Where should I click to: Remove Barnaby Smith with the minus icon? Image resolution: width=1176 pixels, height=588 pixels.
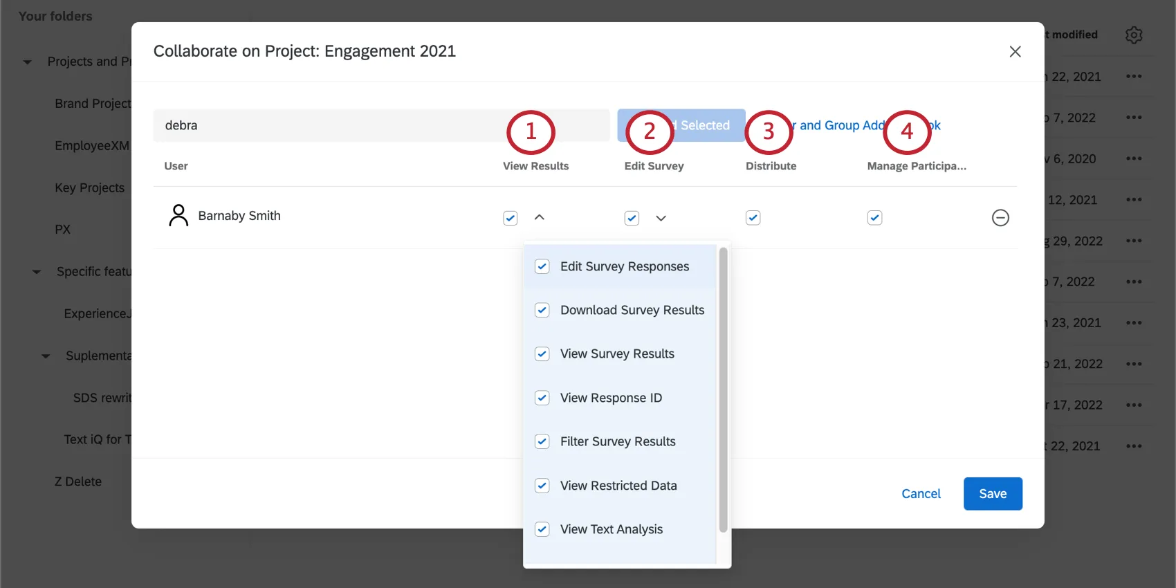(x=1000, y=218)
